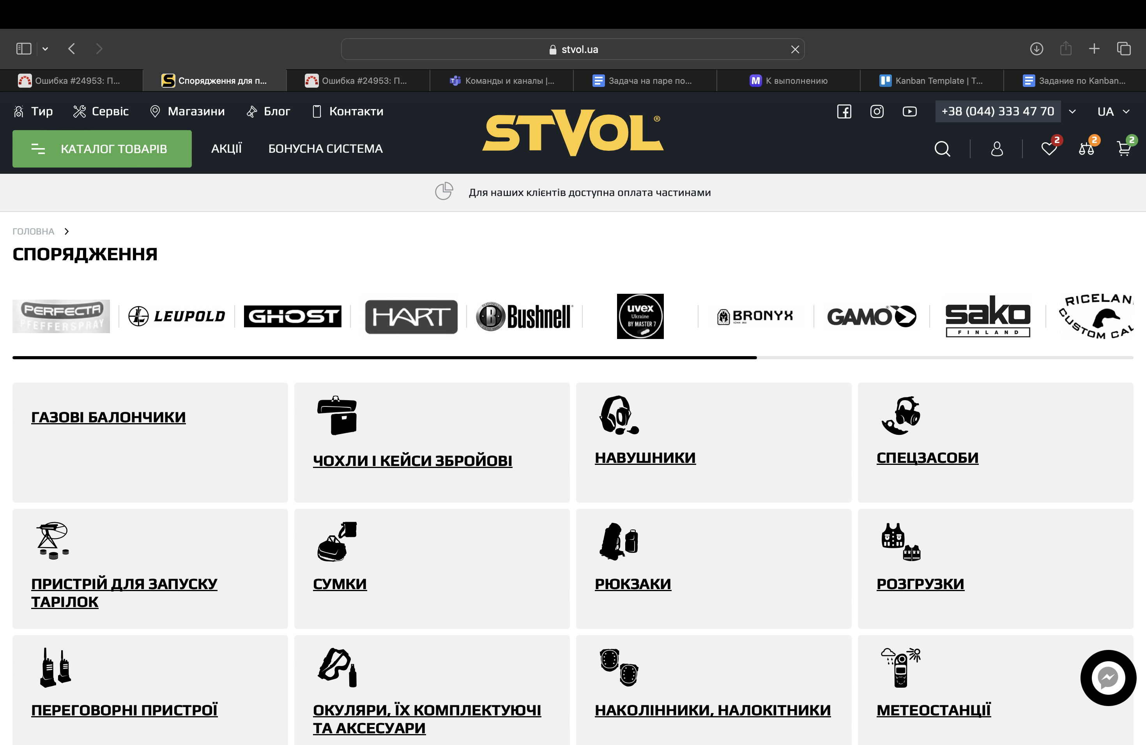Click the КАТАЛОГ ТОВАРІВ button

(102, 149)
